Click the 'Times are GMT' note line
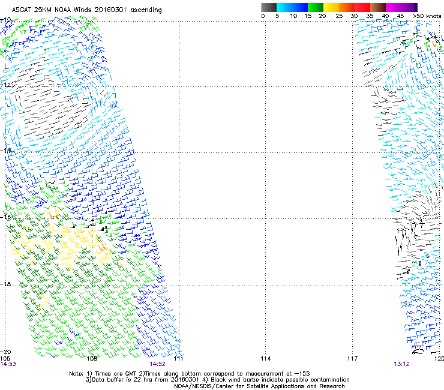This screenshot has width=444, height=390. pos(190,374)
